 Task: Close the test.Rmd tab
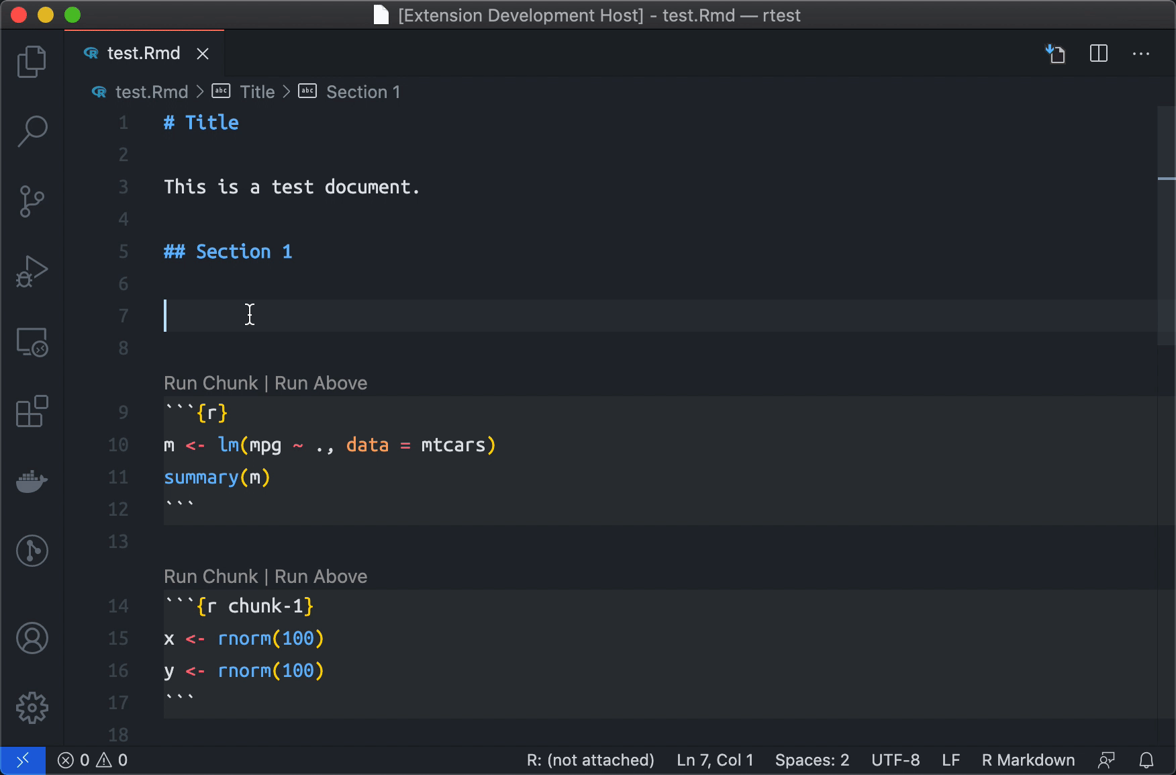click(x=203, y=54)
